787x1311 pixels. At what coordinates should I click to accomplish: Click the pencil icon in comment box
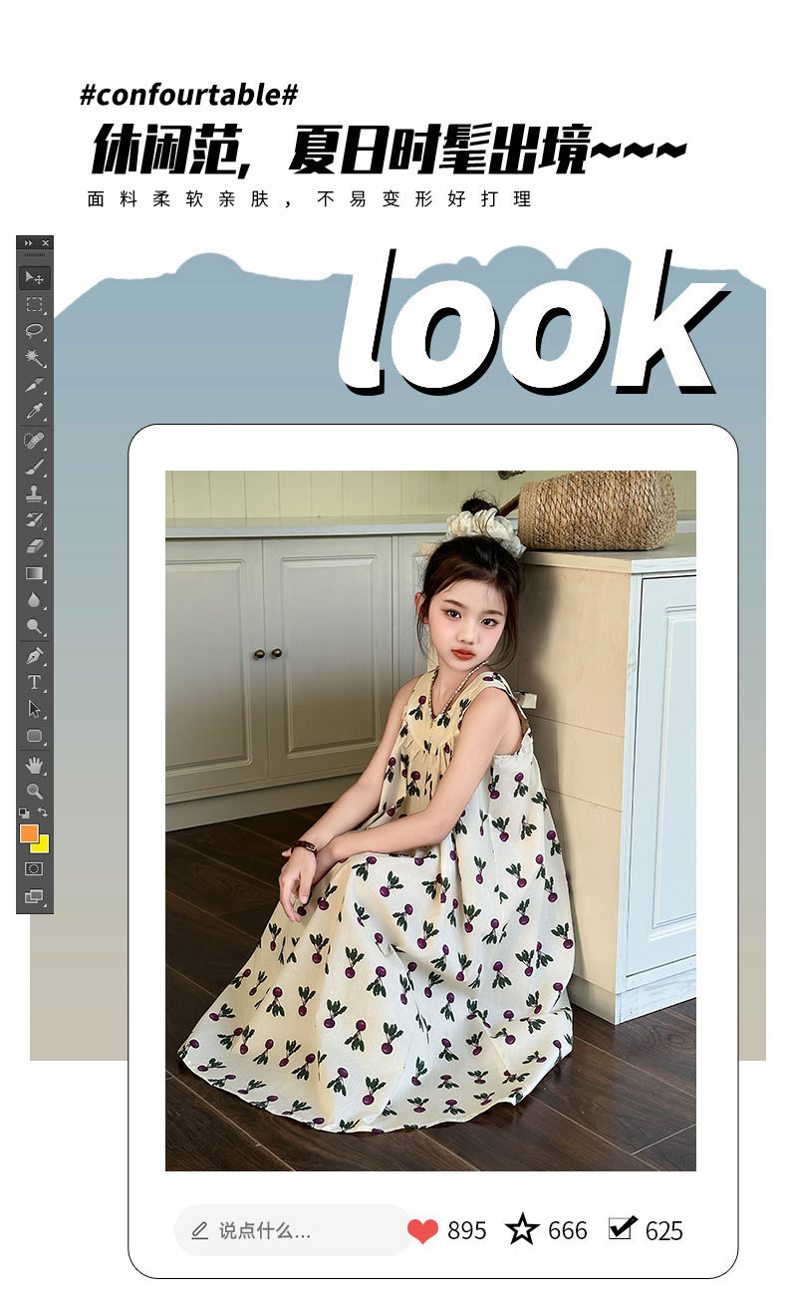tap(199, 1230)
